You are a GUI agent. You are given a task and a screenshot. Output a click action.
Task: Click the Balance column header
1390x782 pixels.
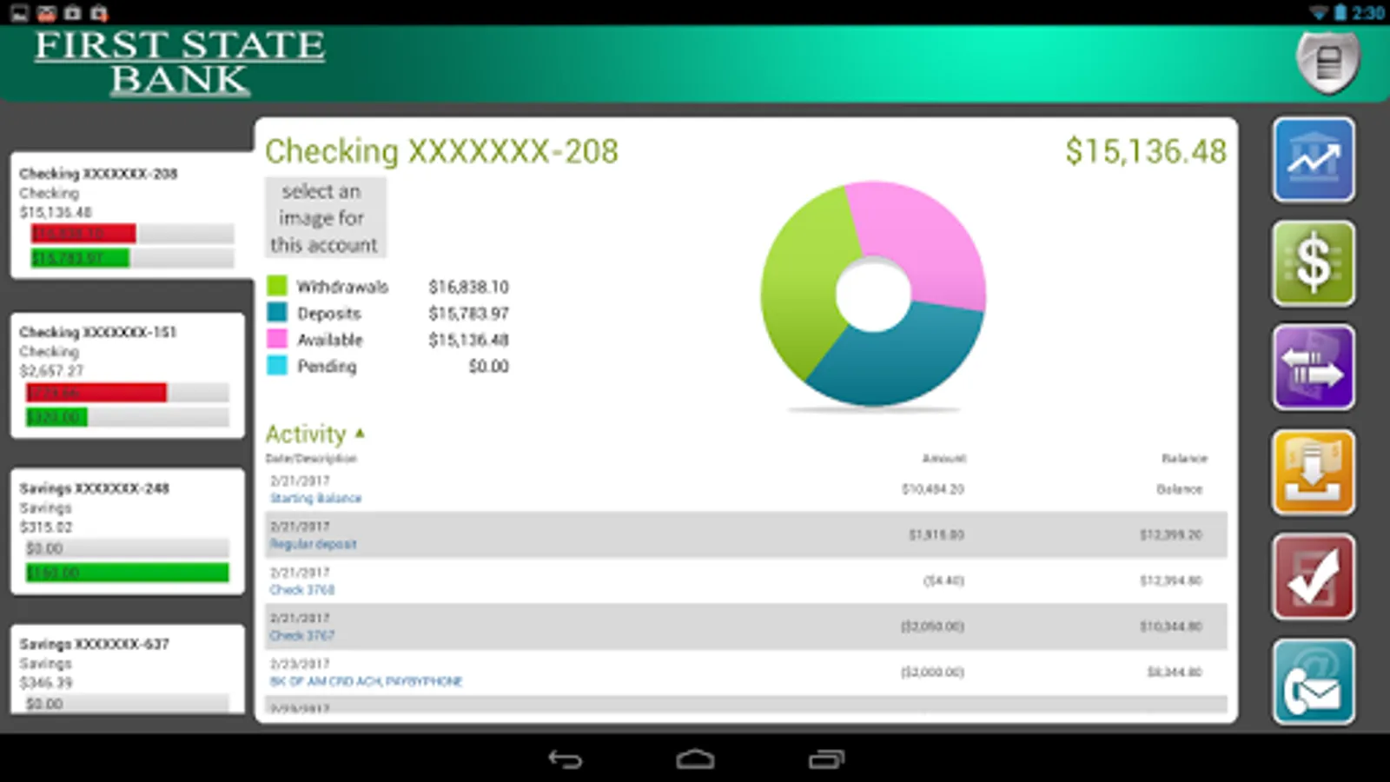coord(1184,458)
